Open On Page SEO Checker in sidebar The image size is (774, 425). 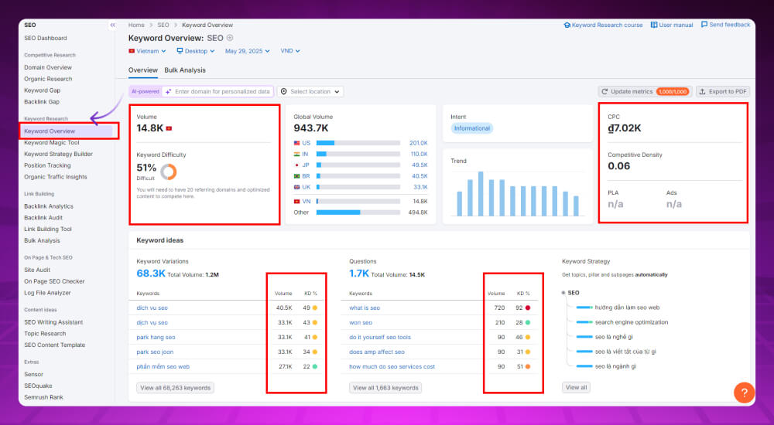click(x=54, y=281)
